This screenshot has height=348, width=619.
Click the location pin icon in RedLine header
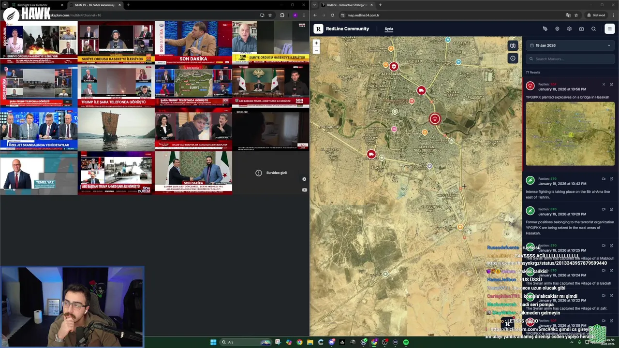(557, 29)
